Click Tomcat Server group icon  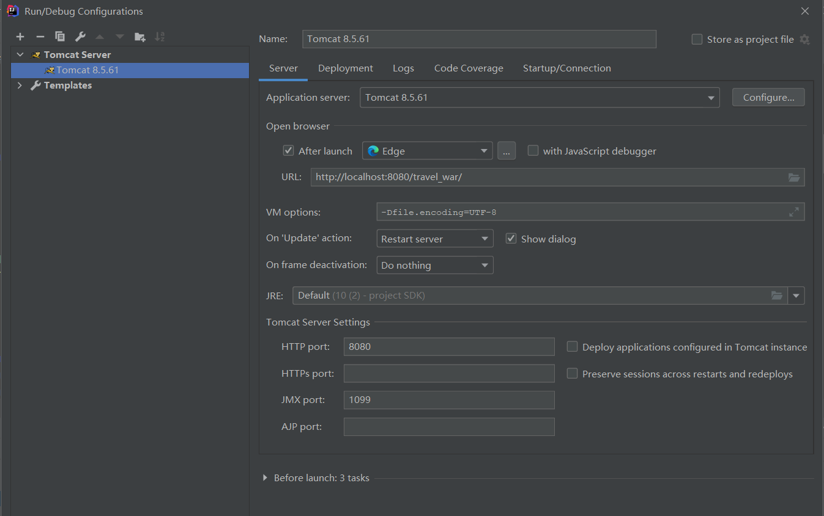(x=36, y=55)
